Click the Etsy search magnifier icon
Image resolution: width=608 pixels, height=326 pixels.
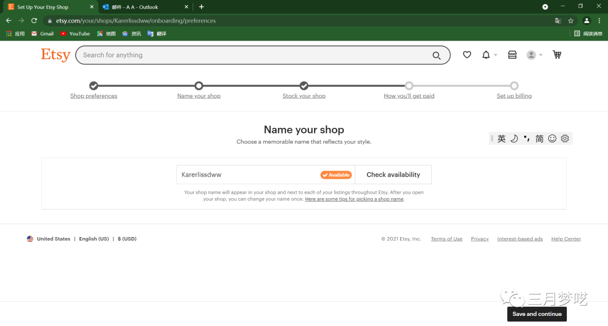[436, 55]
